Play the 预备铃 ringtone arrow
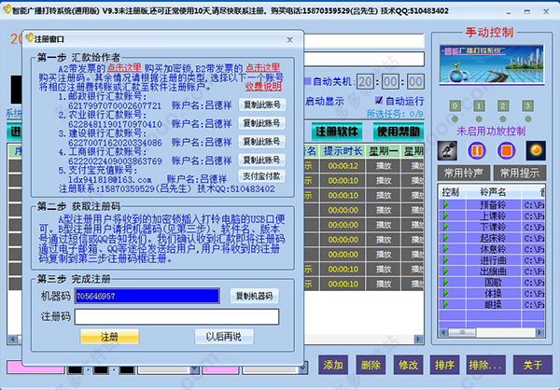The image size is (560, 390). 446,204
